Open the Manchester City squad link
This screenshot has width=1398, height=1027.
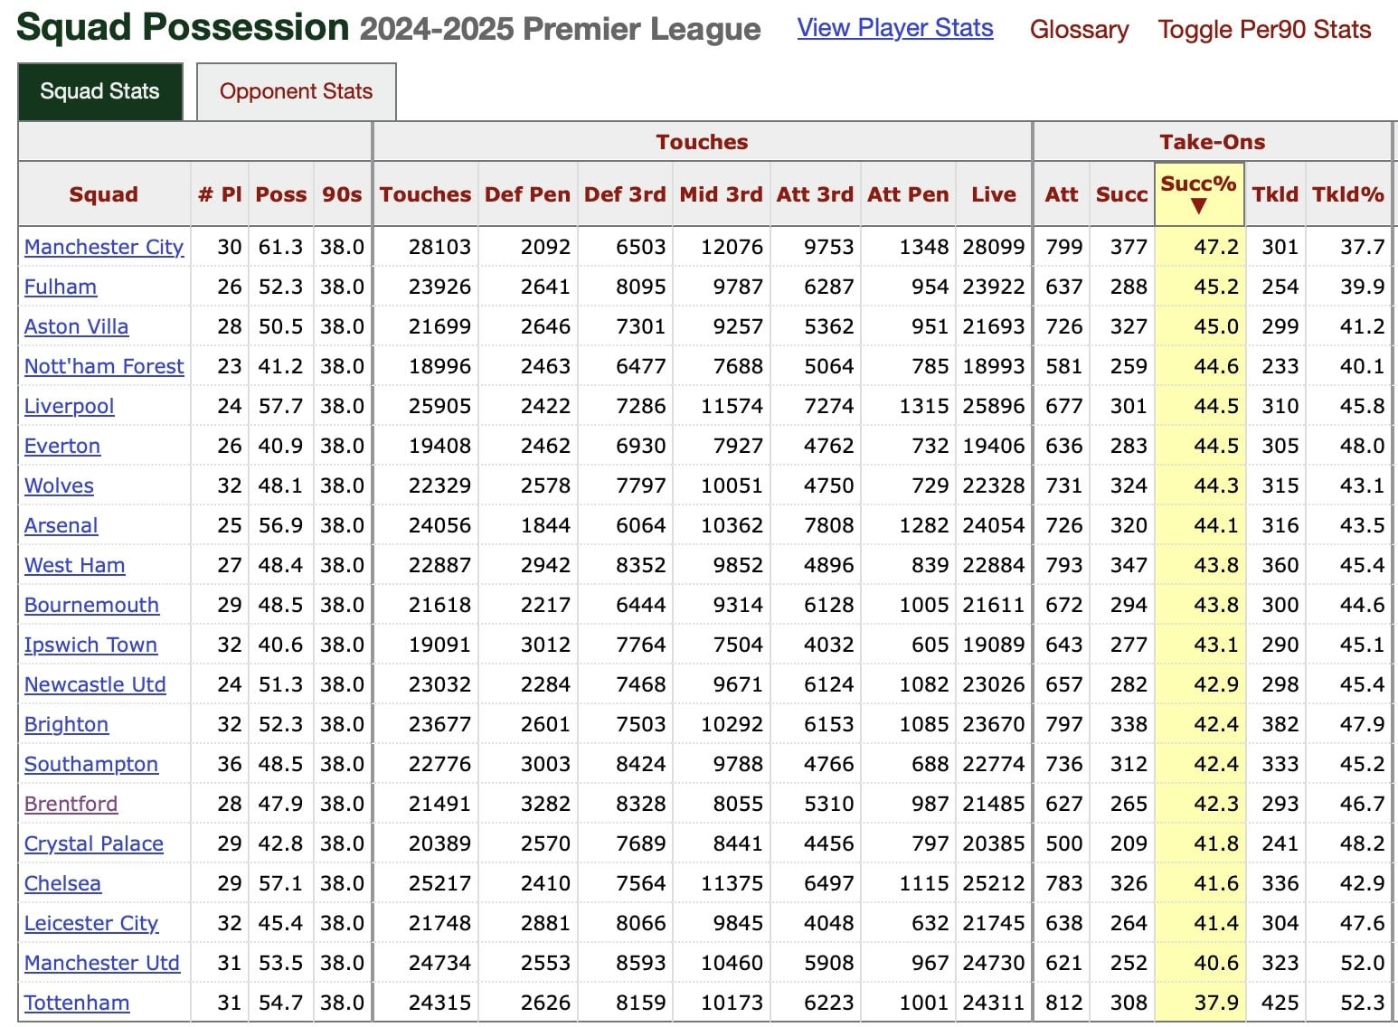coord(104,247)
